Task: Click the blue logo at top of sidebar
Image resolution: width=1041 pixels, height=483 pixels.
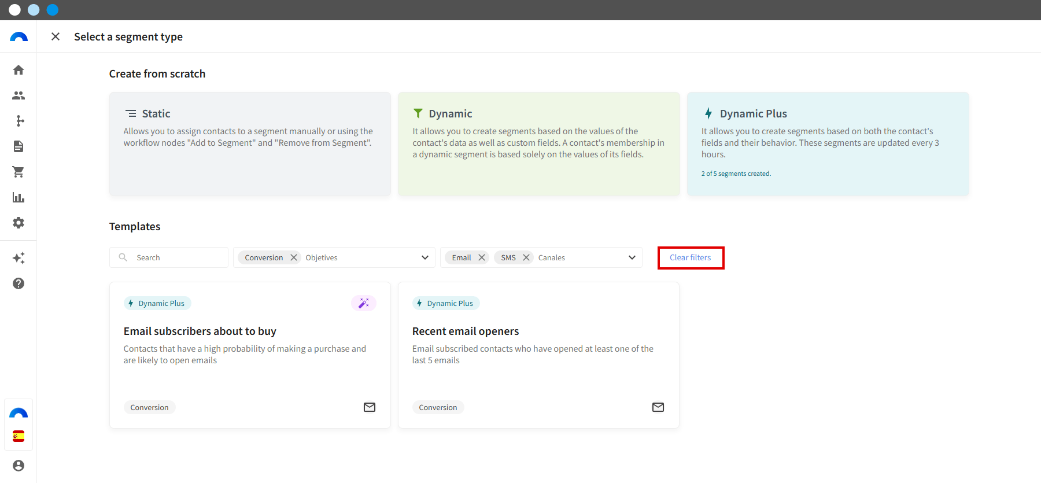Action: pyautogui.click(x=19, y=37)
